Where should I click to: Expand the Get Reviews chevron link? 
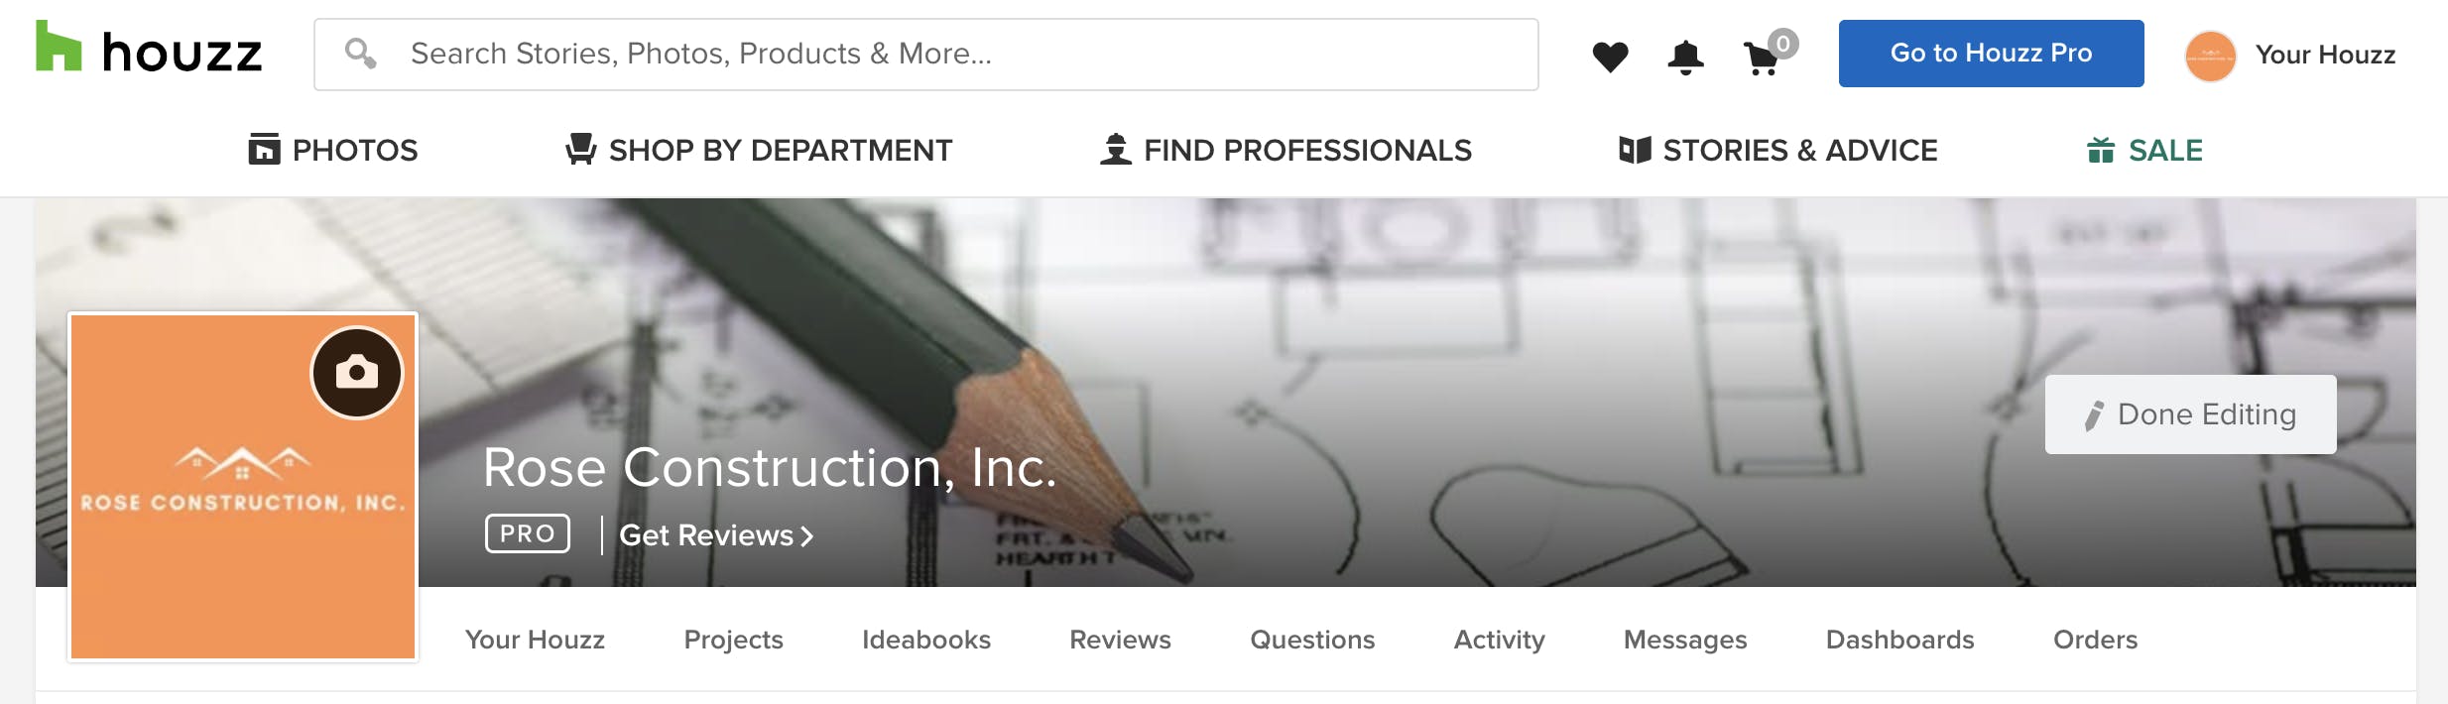[x=805, y=535]
